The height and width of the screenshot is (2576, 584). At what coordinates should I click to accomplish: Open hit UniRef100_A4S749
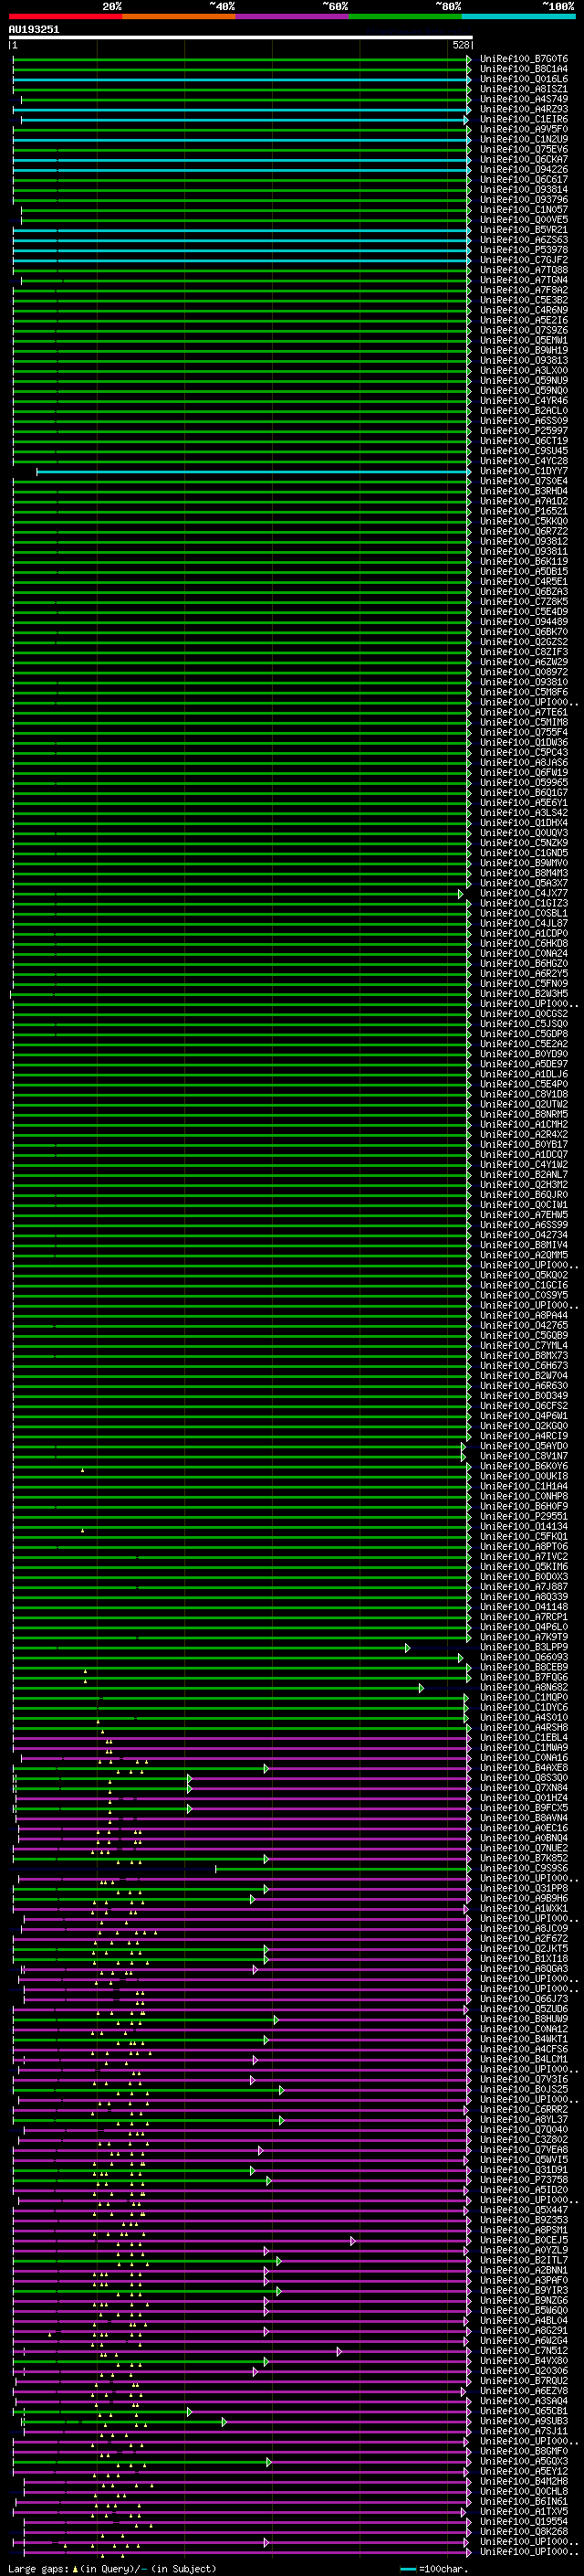coord(524,99)
